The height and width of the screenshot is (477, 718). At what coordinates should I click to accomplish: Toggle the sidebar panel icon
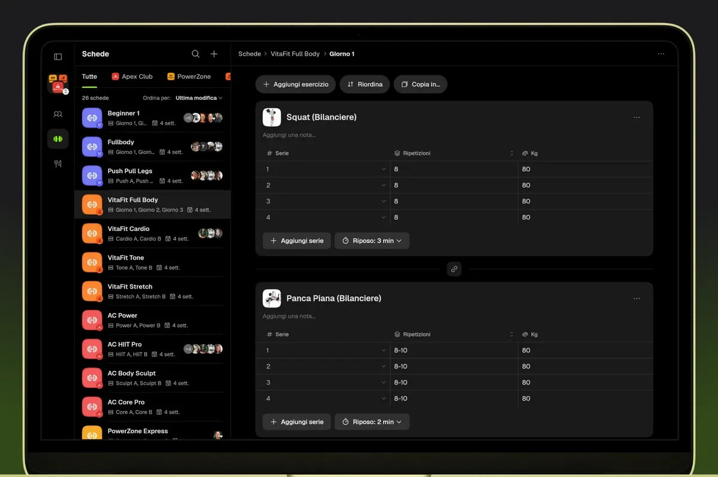tap(58, 57)
